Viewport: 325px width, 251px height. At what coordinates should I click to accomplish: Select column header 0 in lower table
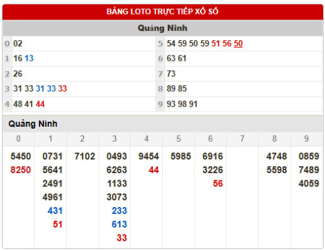tap(18, 139)
